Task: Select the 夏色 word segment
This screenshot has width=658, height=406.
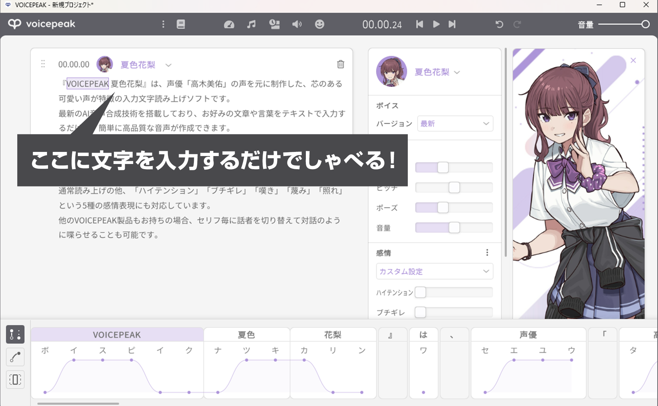Action: [247, 335]
